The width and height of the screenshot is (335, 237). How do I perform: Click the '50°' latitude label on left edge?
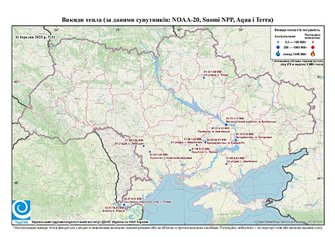click(x=16, y=82)
